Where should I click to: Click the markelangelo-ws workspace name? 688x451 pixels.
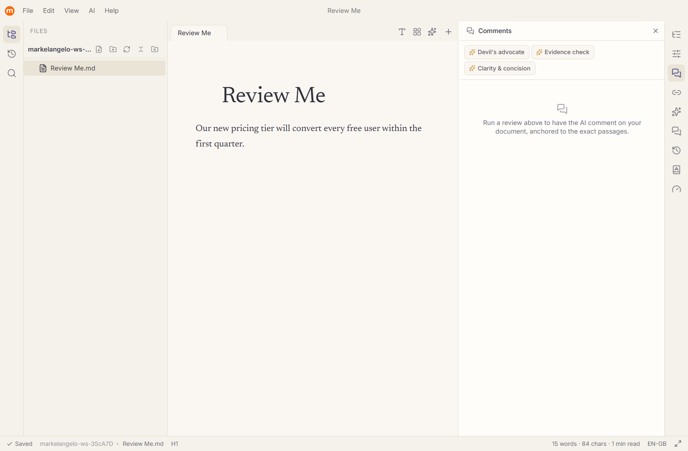[x=59, y=49]
